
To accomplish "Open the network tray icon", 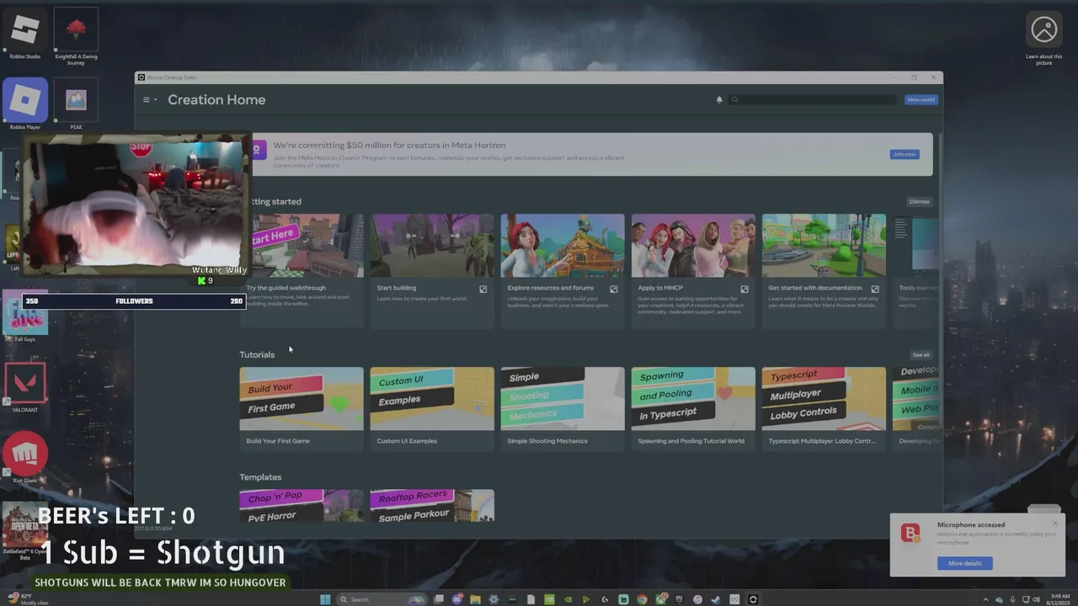I will click(1026, 599).
